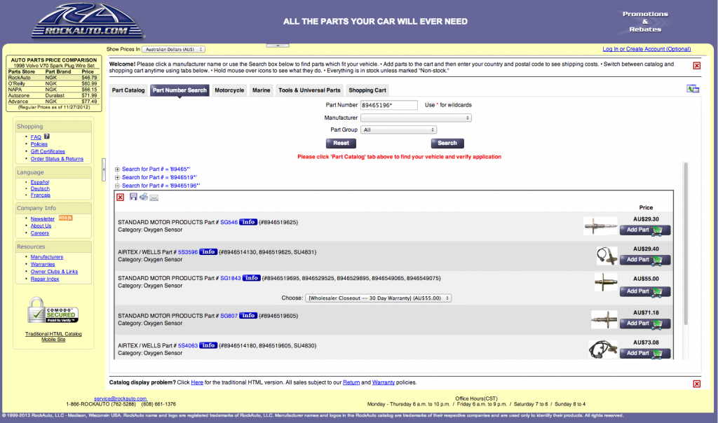Open Log In or Create Account link

coord(646,49)
